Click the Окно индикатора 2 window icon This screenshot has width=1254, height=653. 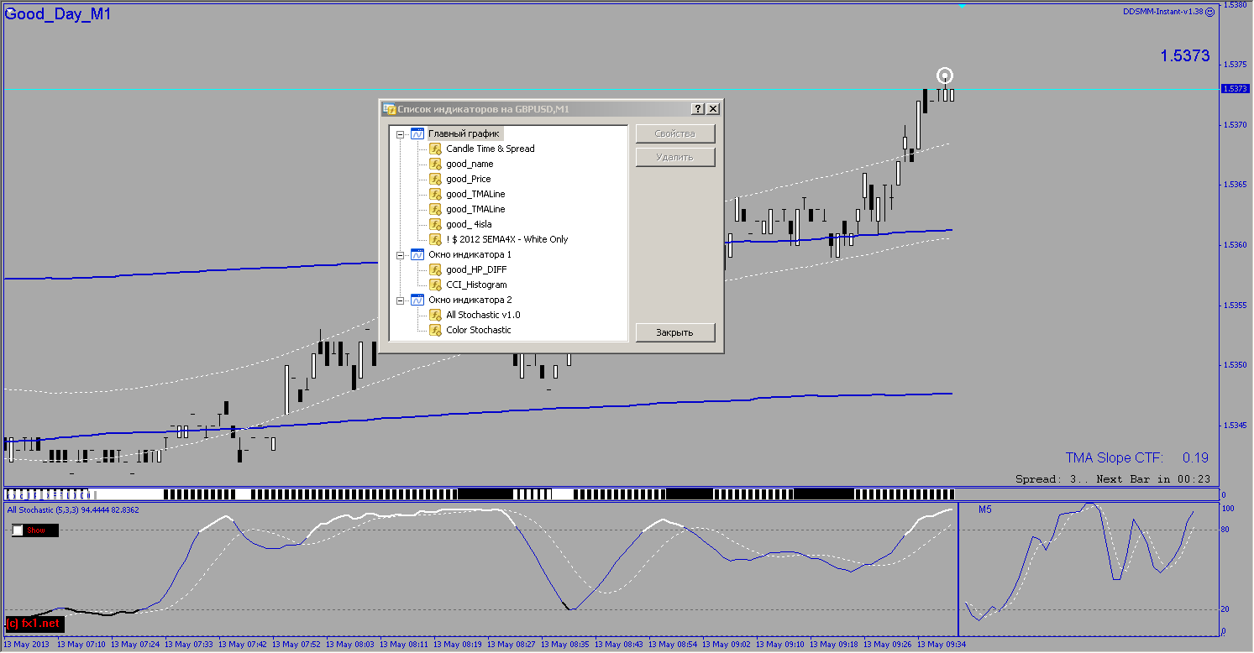pos(417,300)
